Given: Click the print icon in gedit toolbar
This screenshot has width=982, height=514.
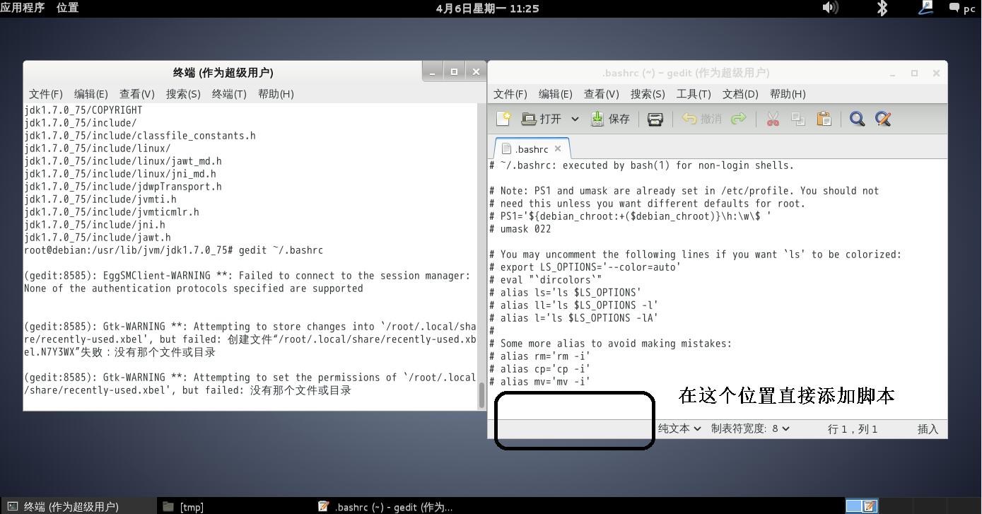Looking at the screenshot, I should tap(655, 119).
